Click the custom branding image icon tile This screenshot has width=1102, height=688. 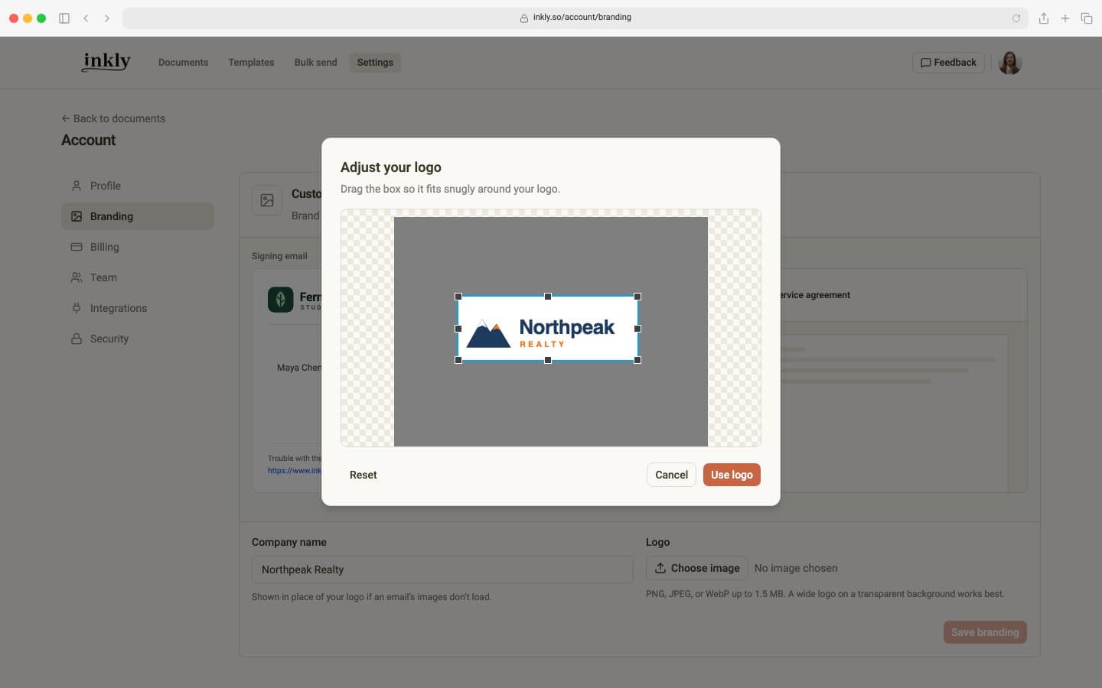click(x=267, y=200)
